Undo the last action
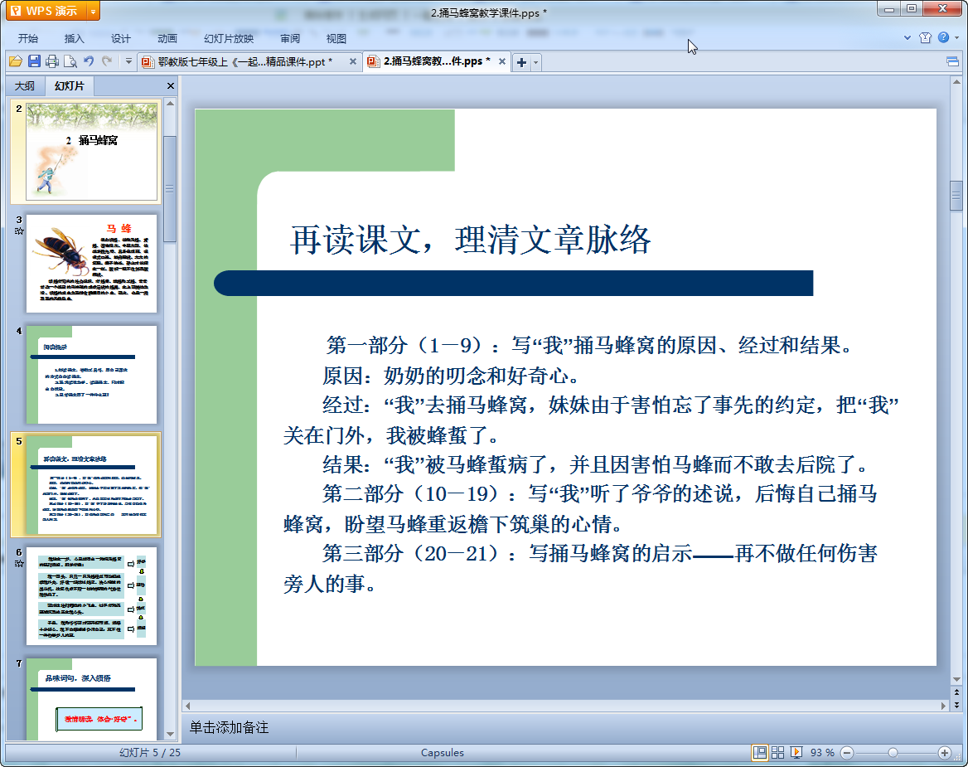This screenshot has height=767, width=968. [89, 61]
